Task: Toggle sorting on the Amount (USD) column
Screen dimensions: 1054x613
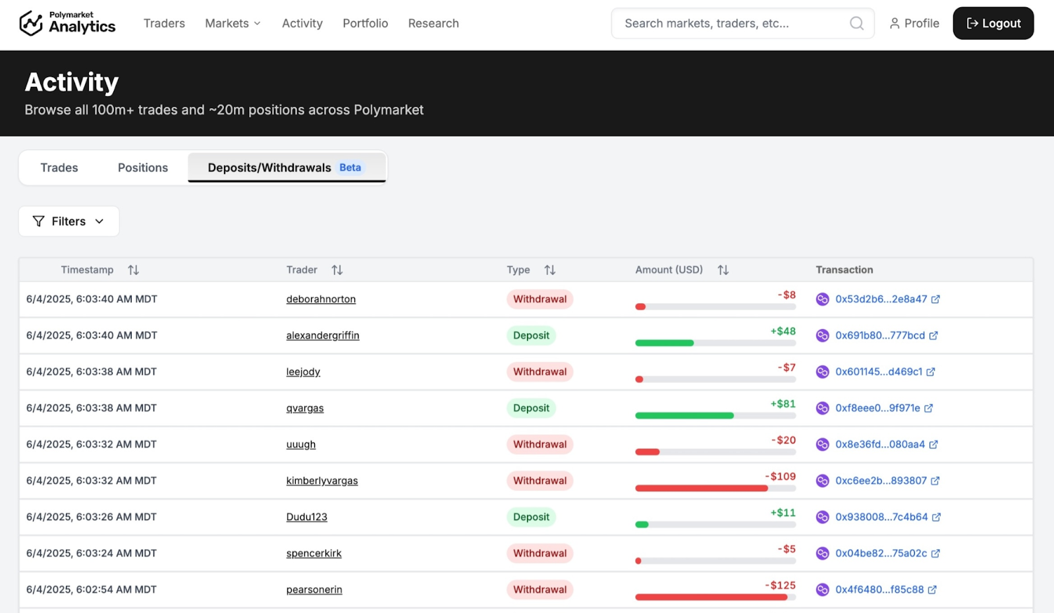Action: [723, 270]
